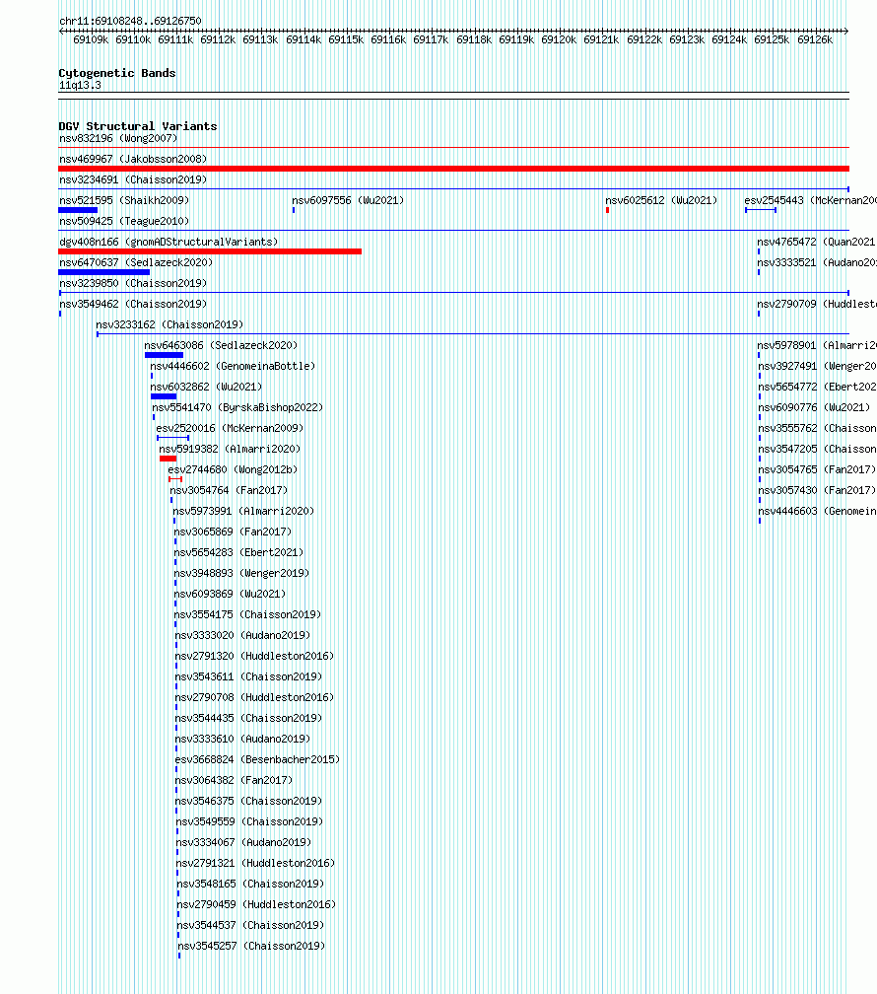Select nsv6470637 (Sedlazeck2020) label
Image resolution: width=877 pixels, height=994 pixels.
[x=136, y=262]
